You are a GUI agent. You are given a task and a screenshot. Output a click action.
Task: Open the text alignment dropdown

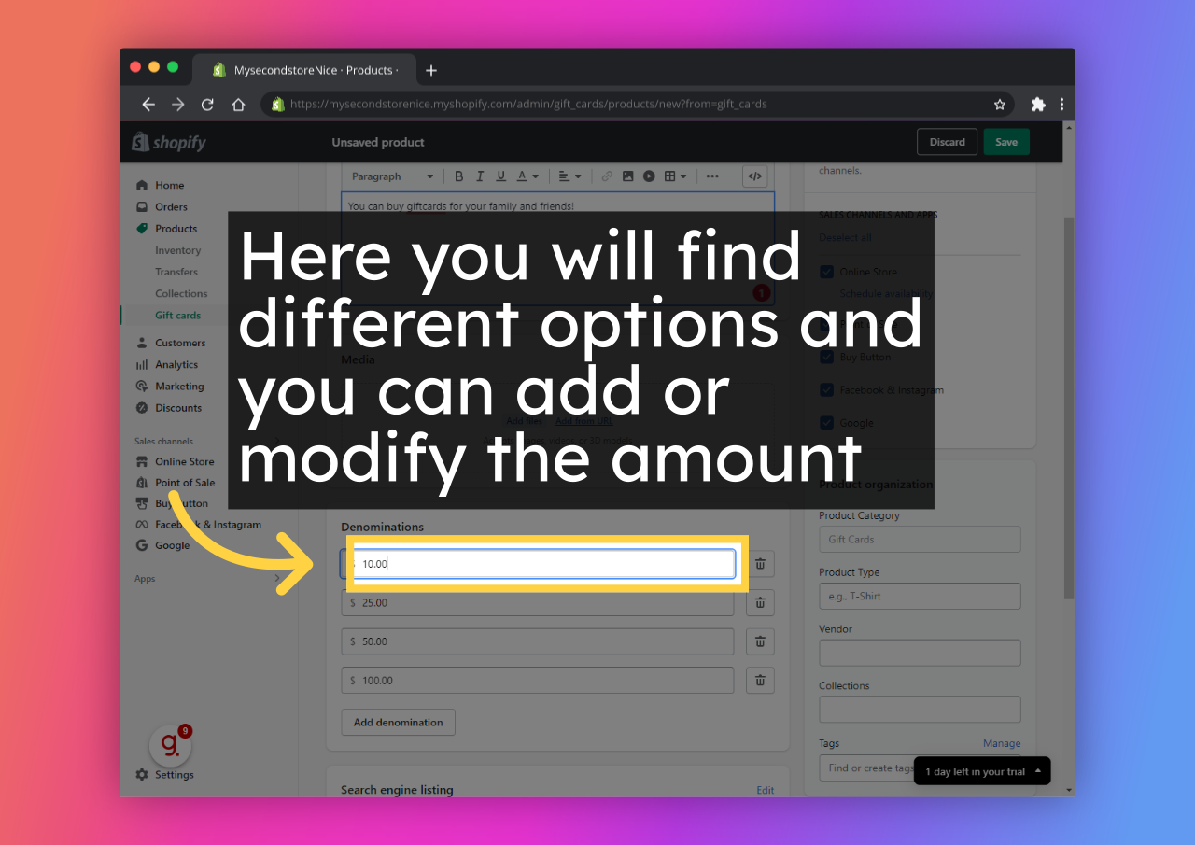pos(569,176)
